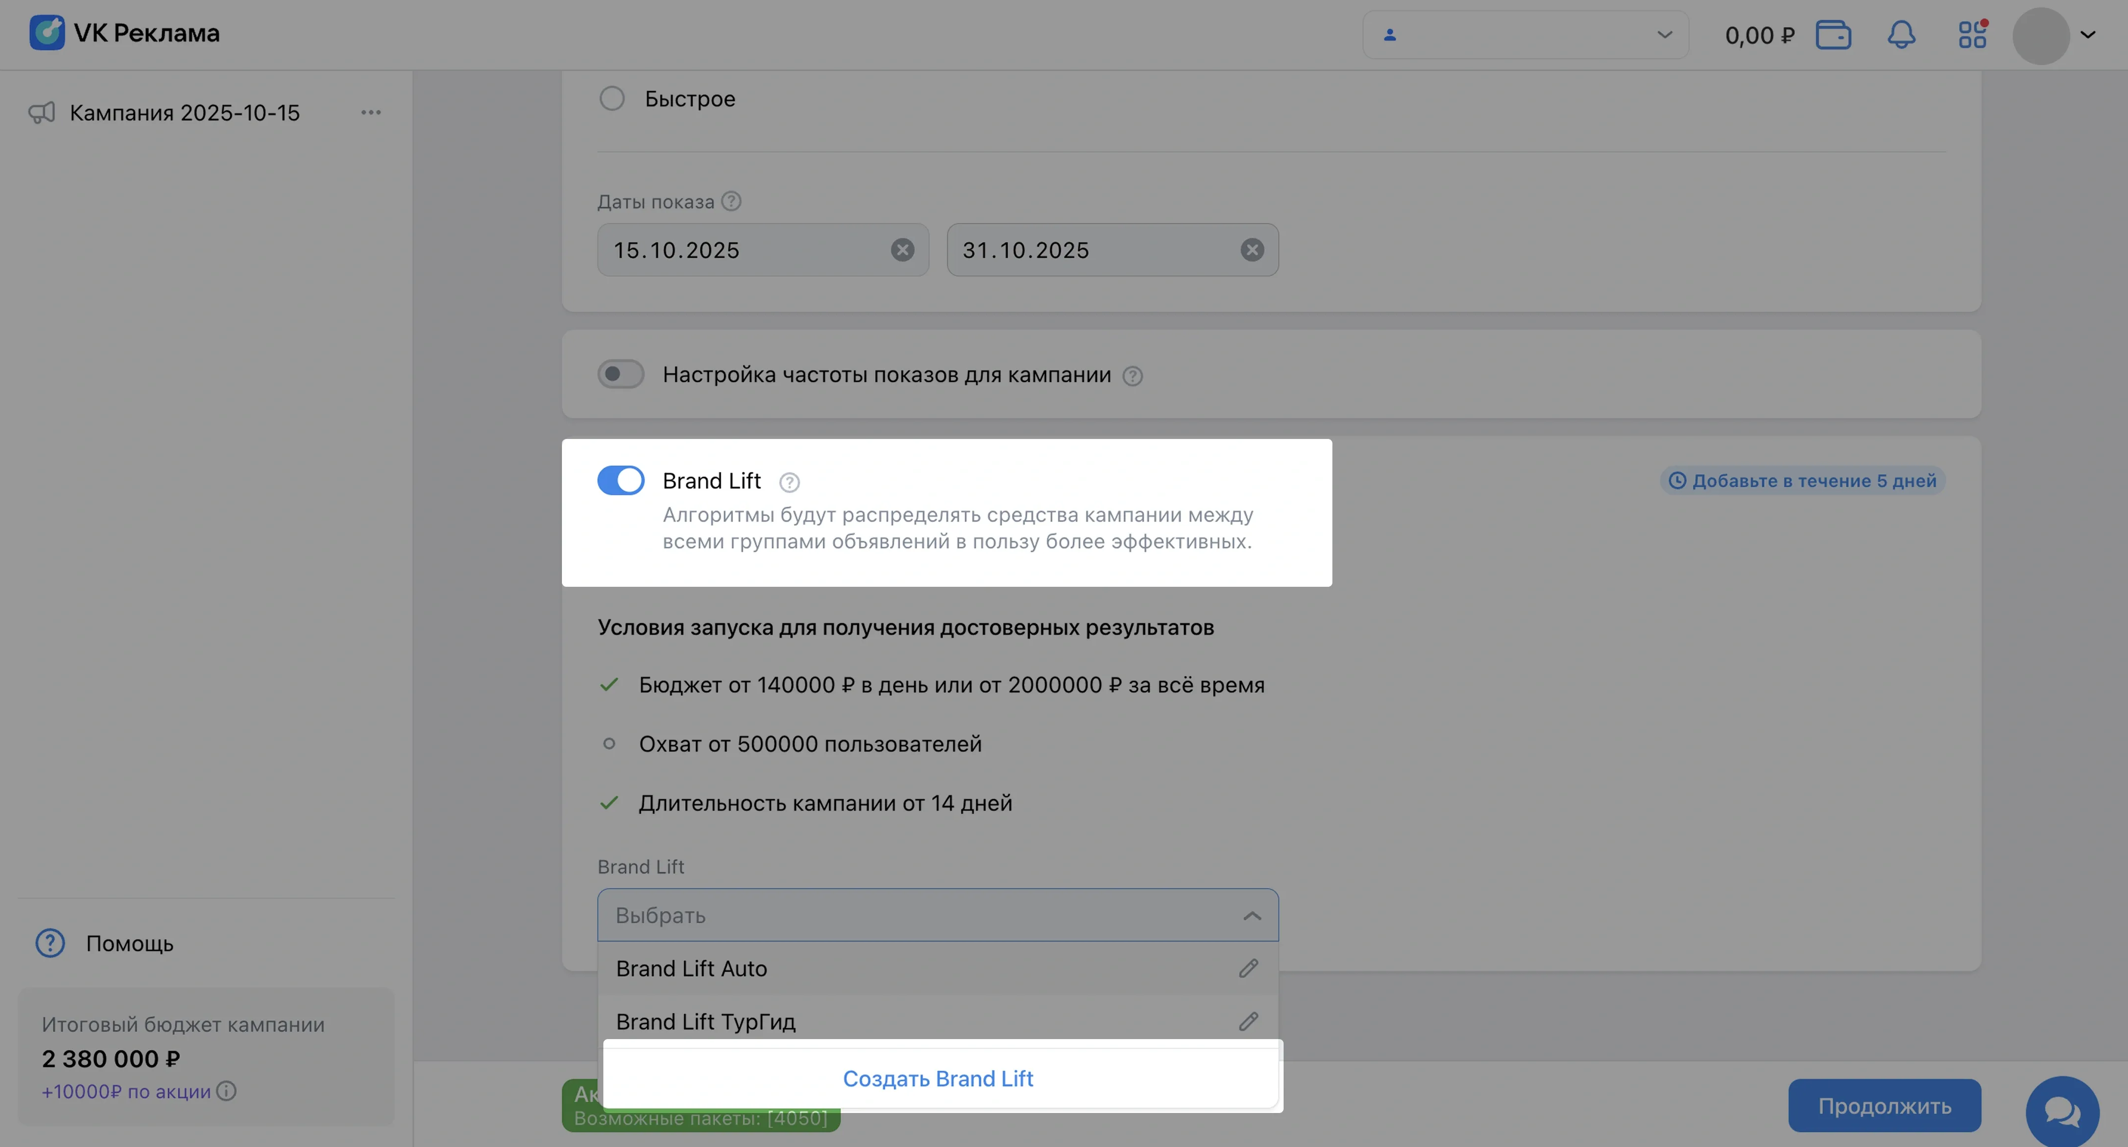Enable campaign frequency settings toggle
The height and width of the screenshot is (1147, 2128).
tap(621, 374)
